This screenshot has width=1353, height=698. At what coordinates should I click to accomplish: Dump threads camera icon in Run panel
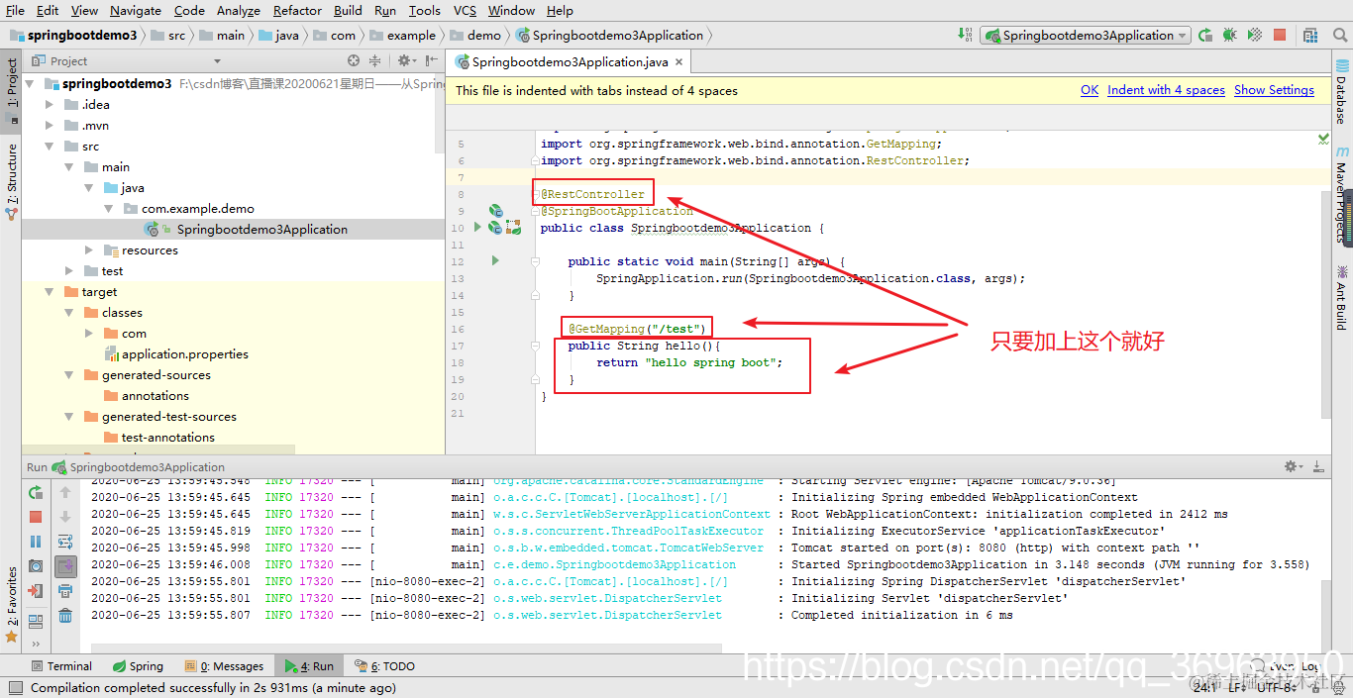[x=36, y=566]
